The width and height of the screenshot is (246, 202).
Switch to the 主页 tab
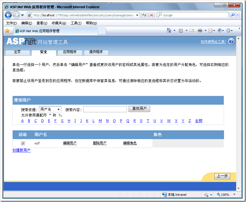pyautogui.click(x=17, y=52)
